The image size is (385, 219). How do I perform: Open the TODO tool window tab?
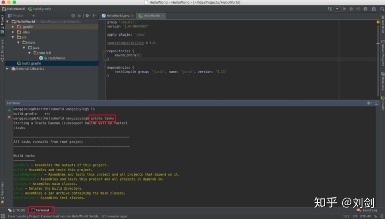pos(17,210)
